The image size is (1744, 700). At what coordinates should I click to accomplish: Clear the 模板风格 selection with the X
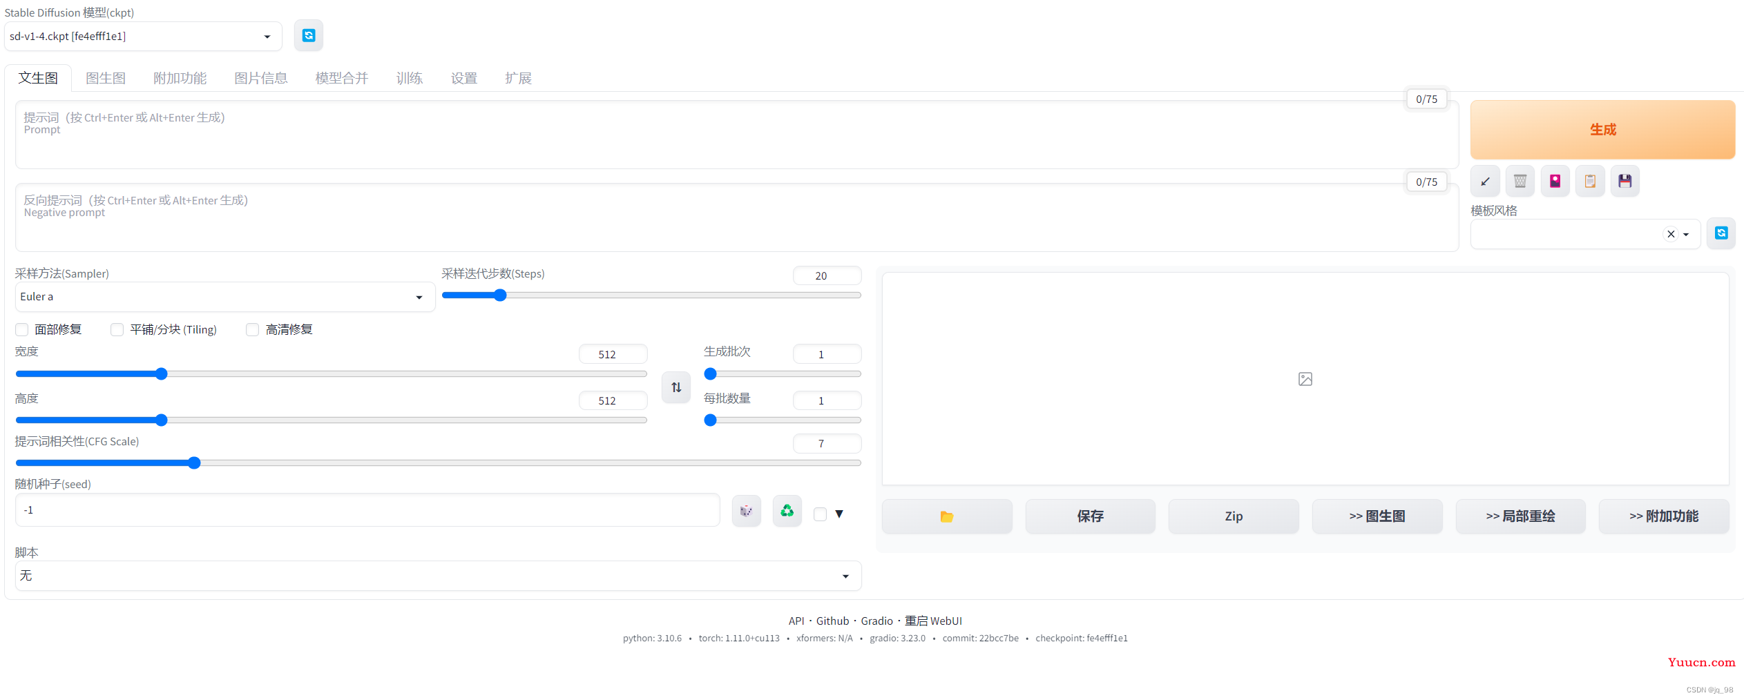(1671, 234)
